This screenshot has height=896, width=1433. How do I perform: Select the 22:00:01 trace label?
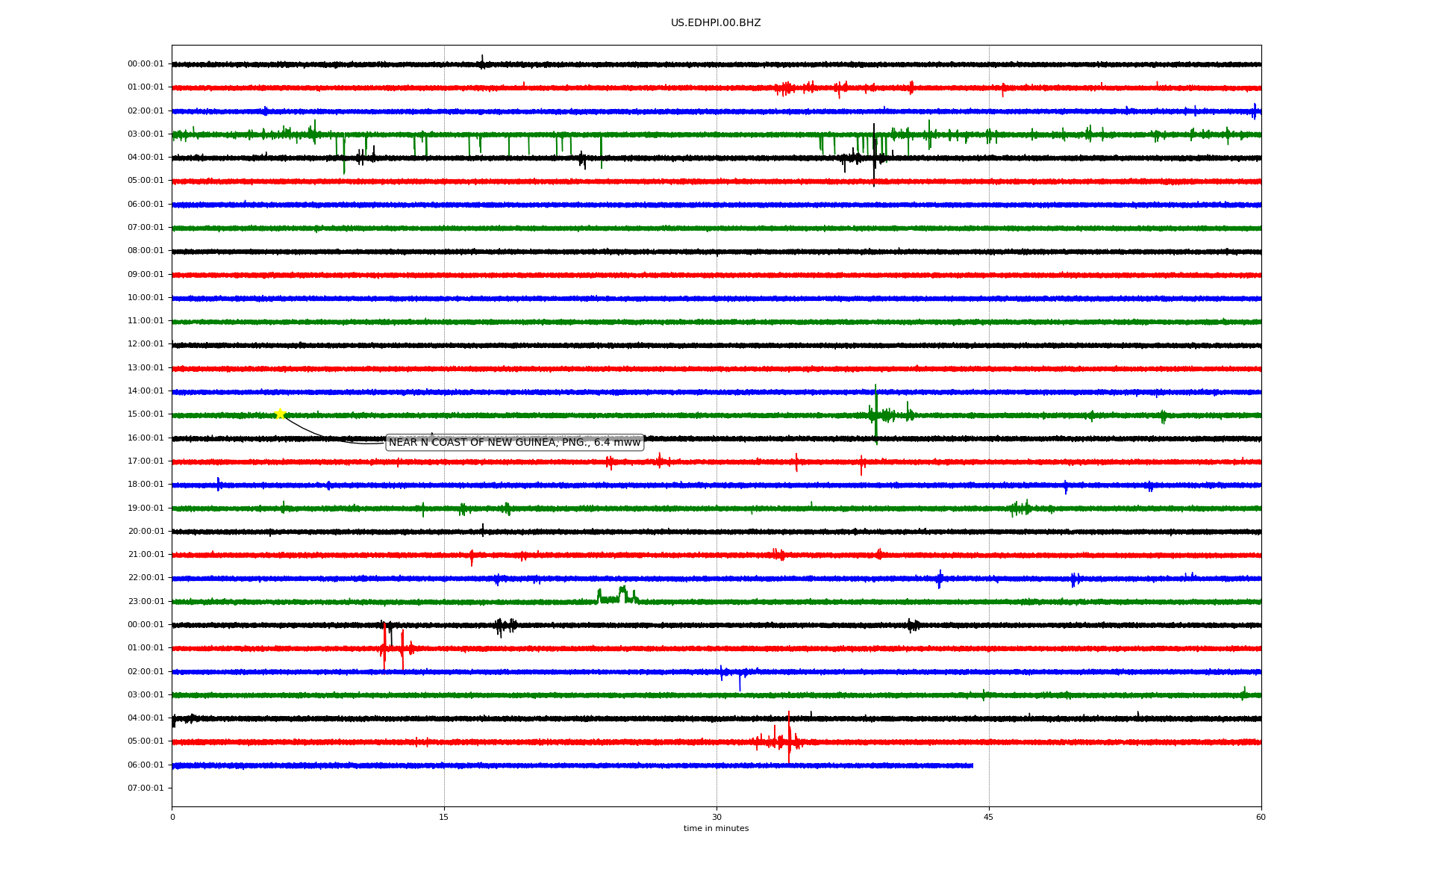(146, 578)
